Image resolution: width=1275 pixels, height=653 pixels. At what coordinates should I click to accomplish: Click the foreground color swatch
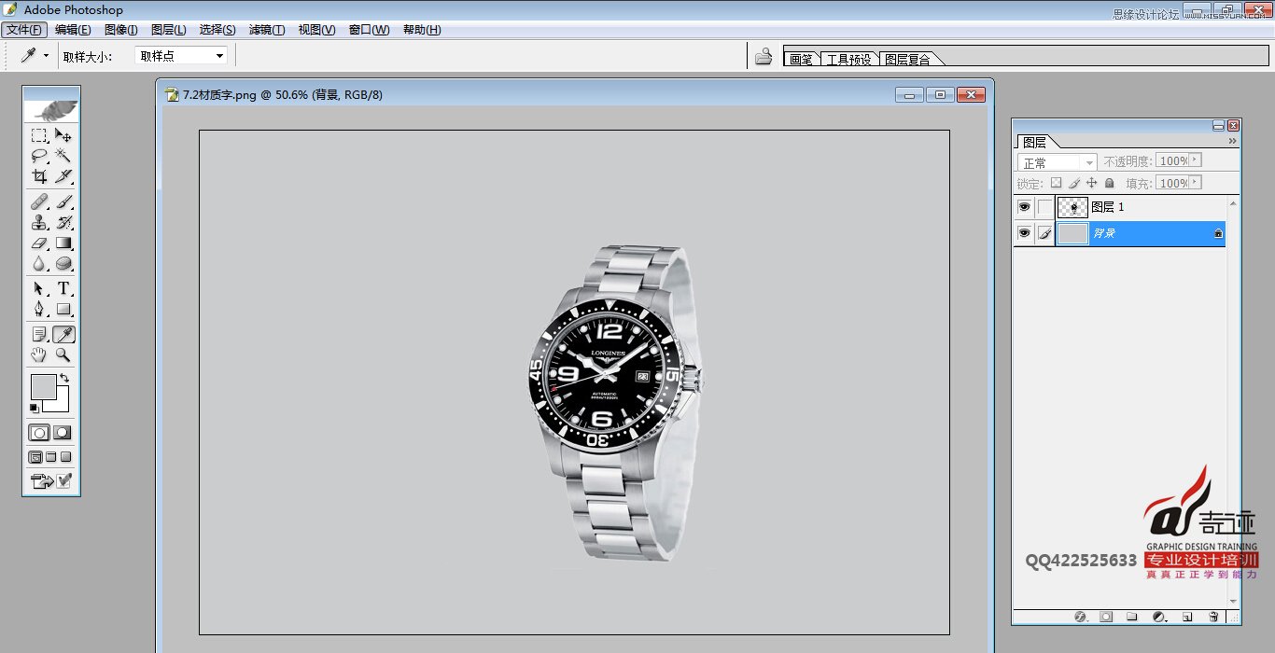[43, 386]
